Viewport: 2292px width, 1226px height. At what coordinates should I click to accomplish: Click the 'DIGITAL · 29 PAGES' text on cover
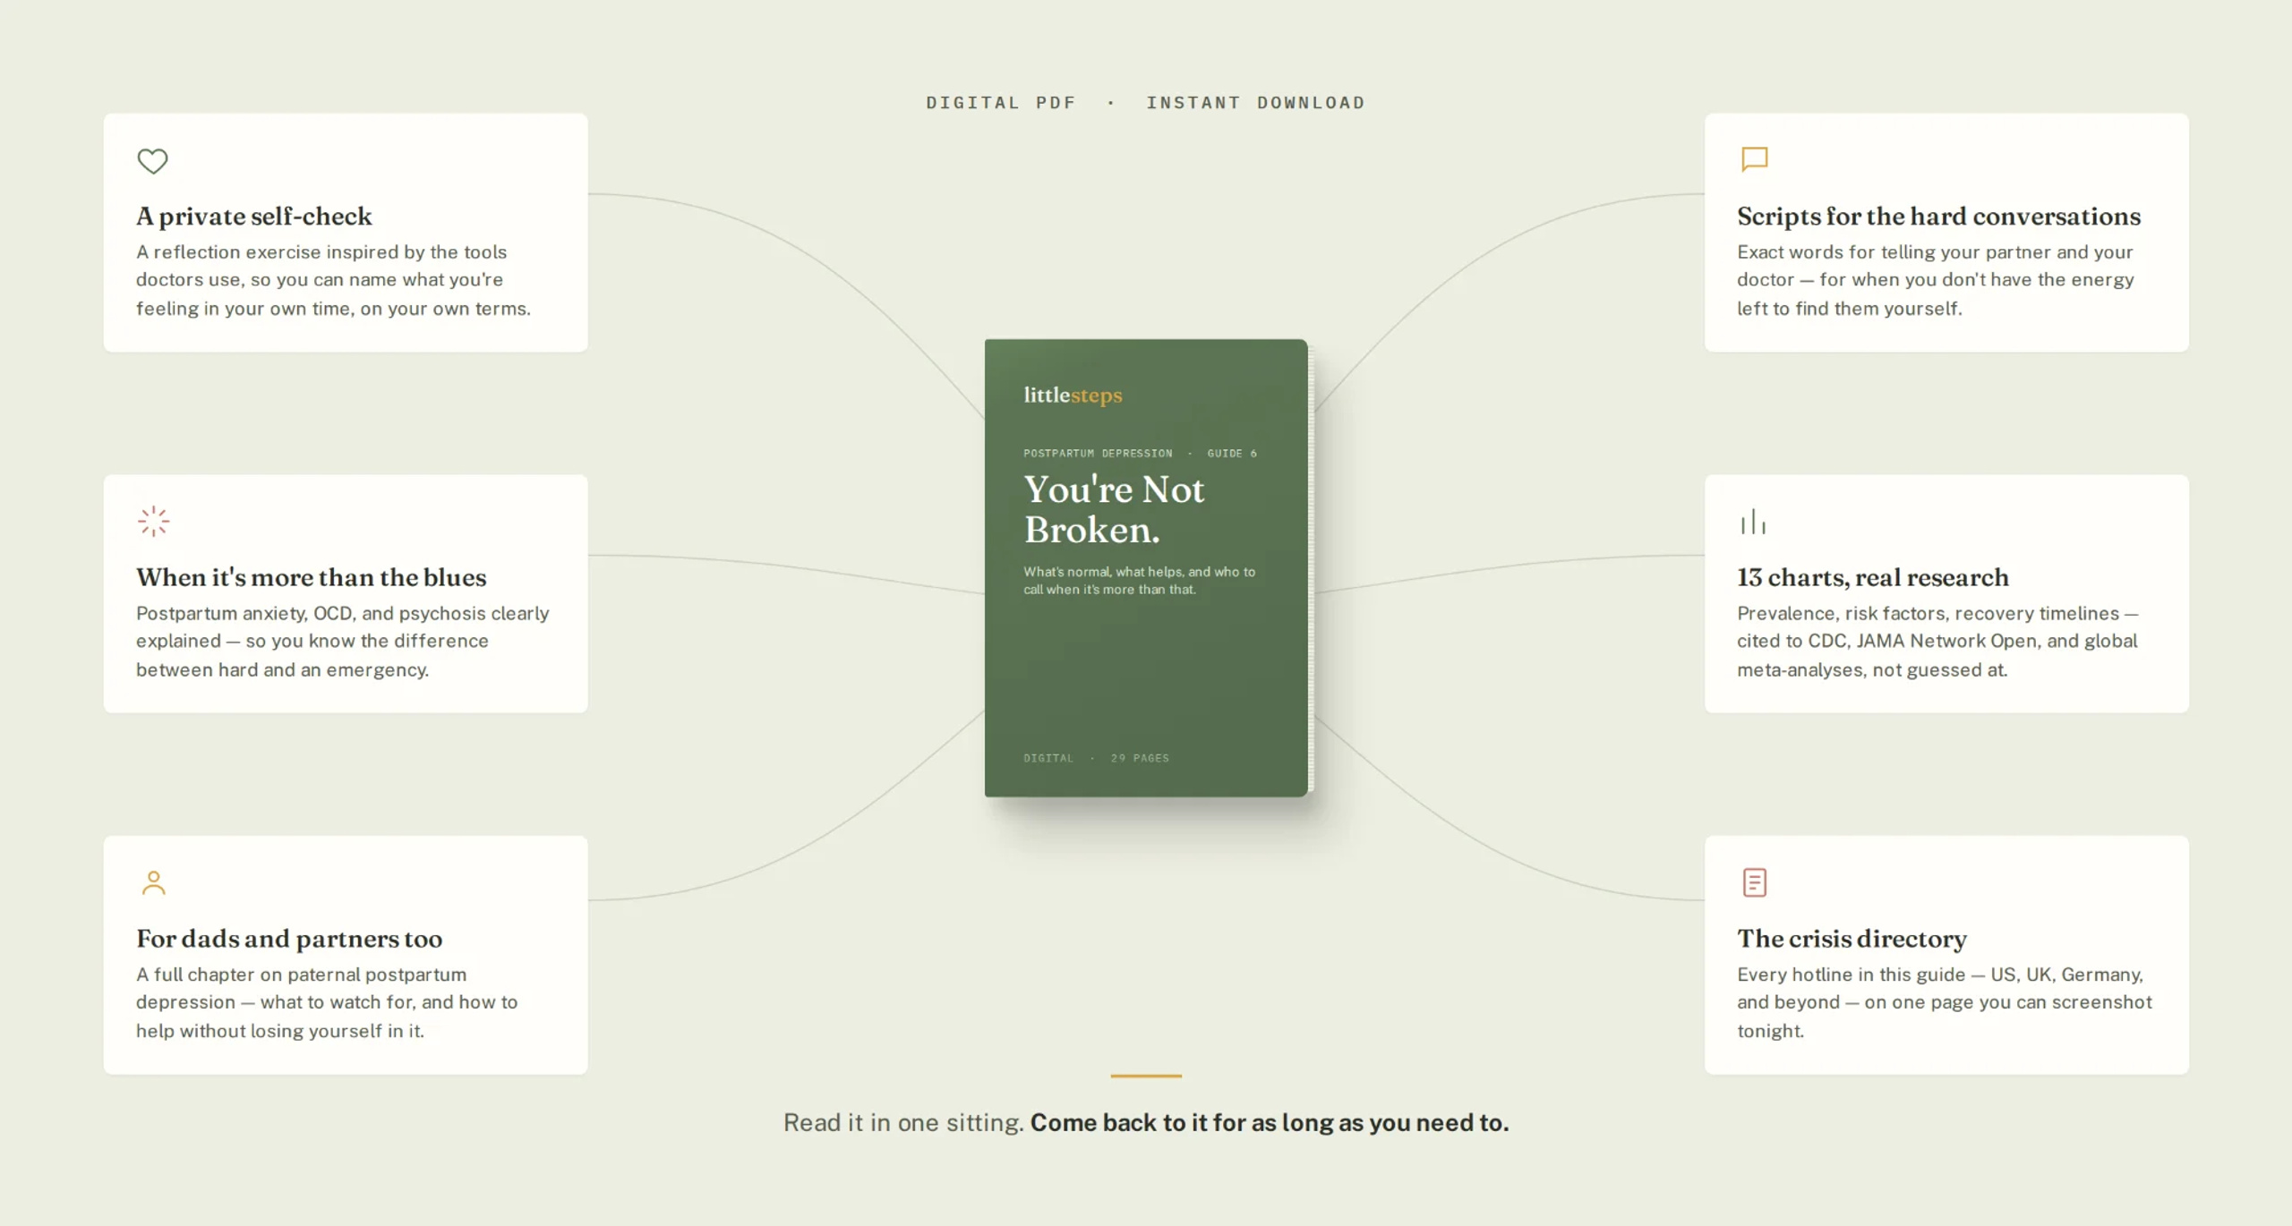(1096, 758)
